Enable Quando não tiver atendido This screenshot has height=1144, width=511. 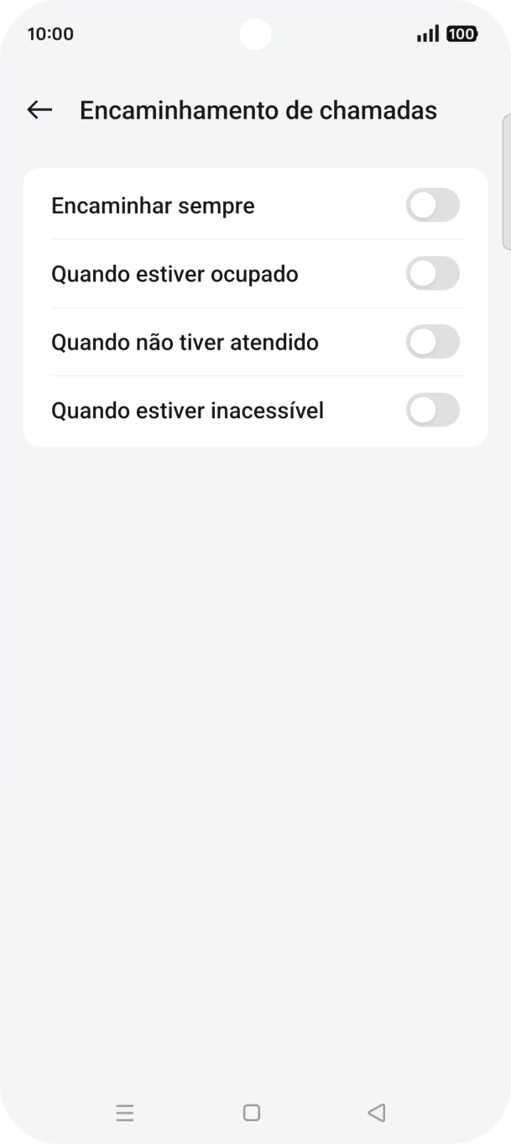tap(433, 342)
